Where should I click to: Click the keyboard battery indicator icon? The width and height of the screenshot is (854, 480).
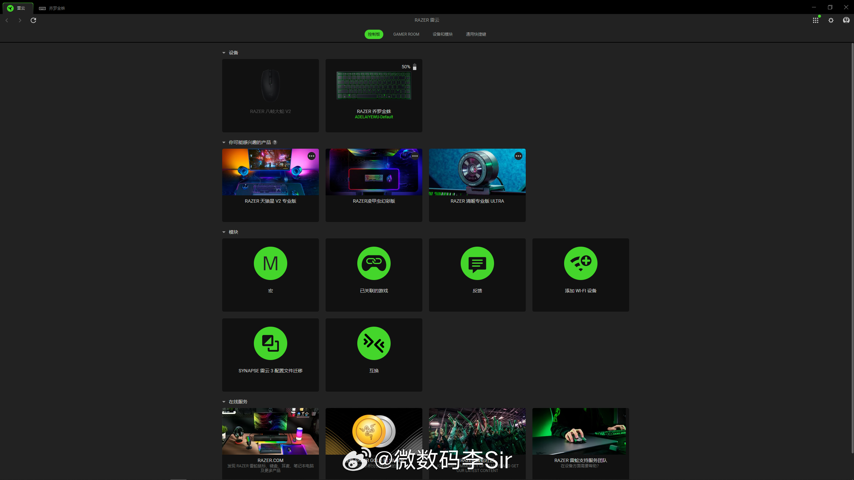[415, 67]
